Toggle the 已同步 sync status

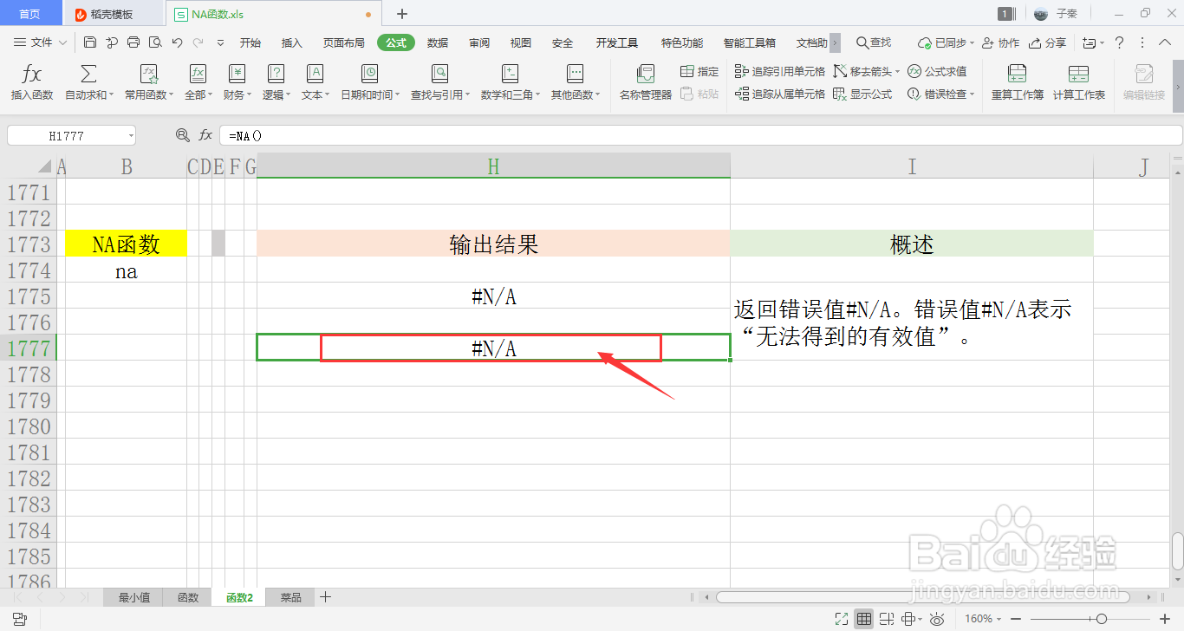(947, 42)
